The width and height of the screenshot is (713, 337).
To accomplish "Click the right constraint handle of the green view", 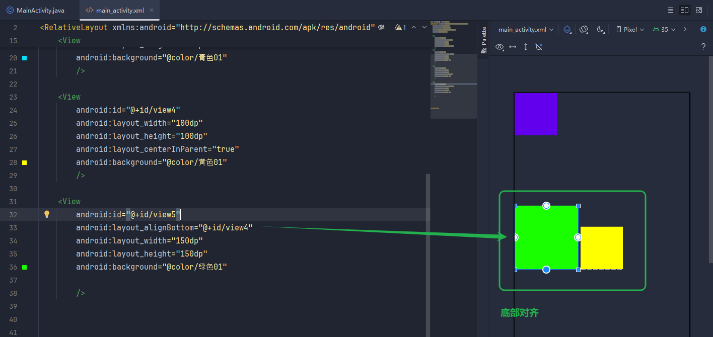I will [x=578, y=237].
